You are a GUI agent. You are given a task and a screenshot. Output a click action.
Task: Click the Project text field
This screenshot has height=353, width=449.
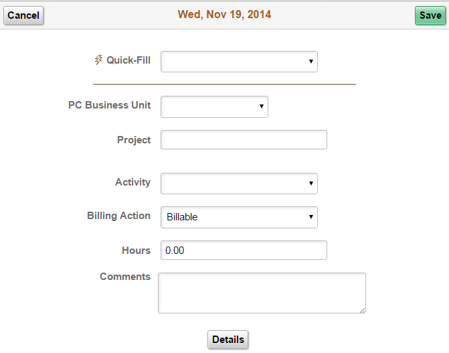[244, 139]
